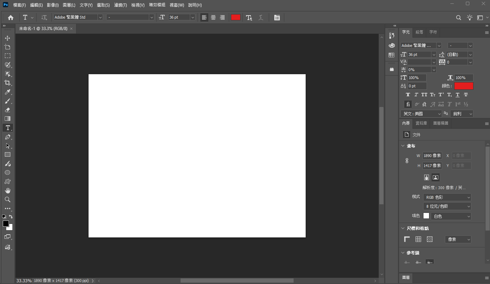Toggle Strikethrough in Character panel

tap(466, 95)
